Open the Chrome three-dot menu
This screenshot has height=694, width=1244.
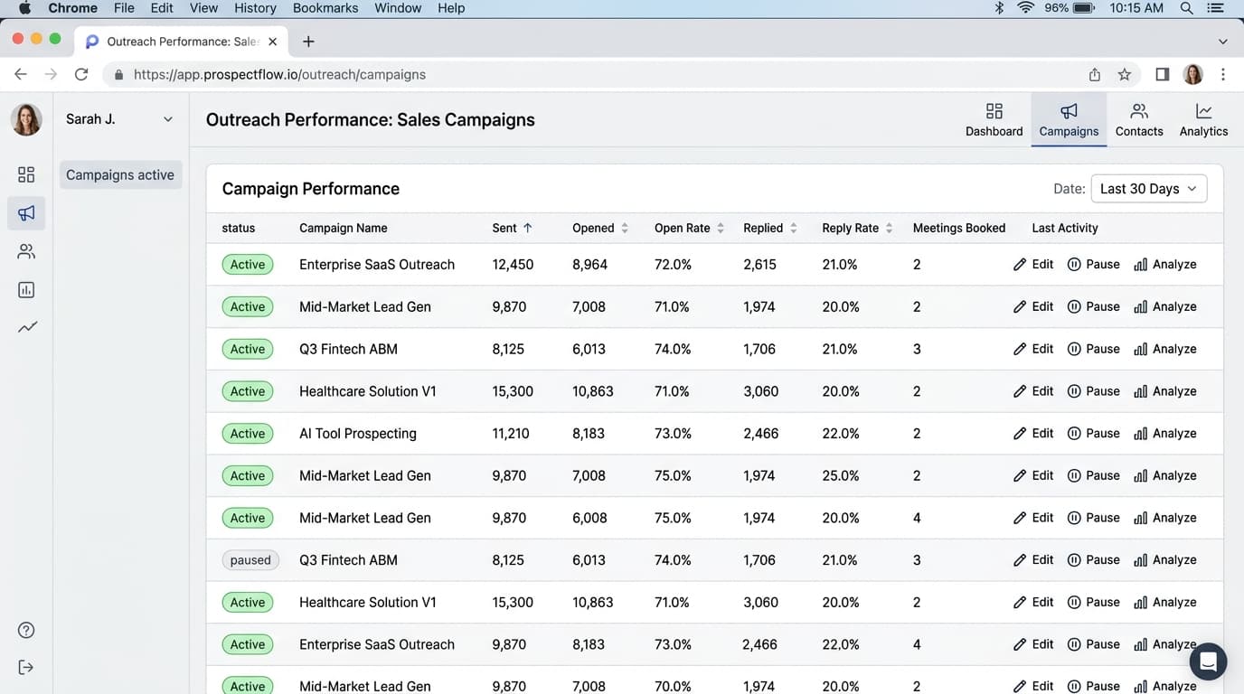coord(1223,74)
